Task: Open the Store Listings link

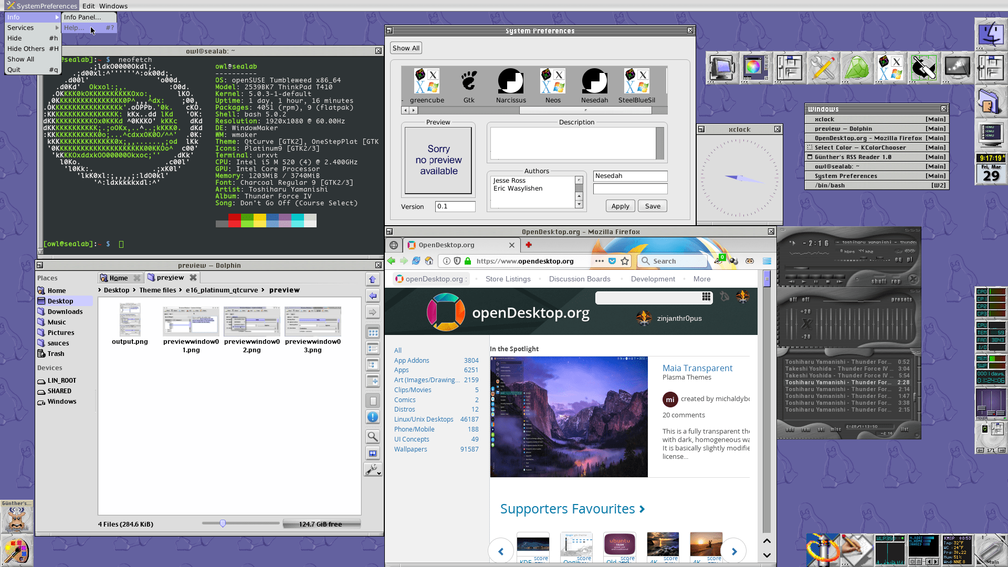Action: click(508, 279)
